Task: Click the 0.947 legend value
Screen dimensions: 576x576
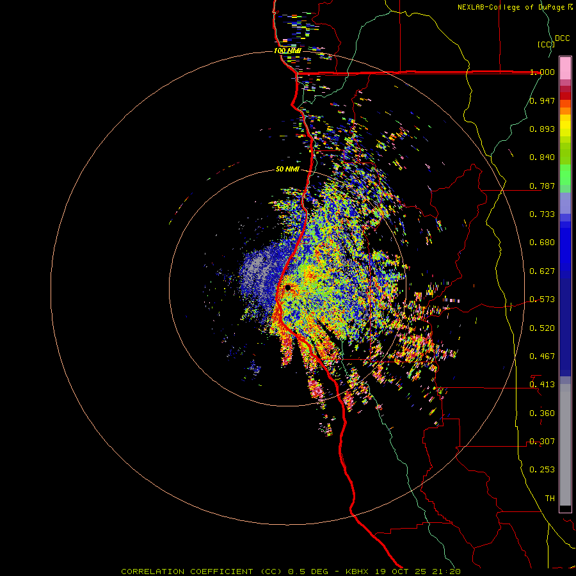Action: tap(542, 100)
